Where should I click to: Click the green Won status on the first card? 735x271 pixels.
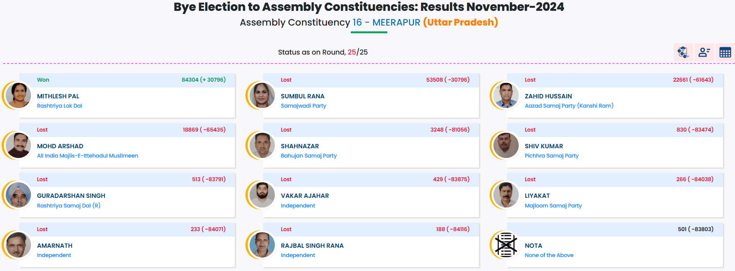pyautogui.click(x=43, y=80)
